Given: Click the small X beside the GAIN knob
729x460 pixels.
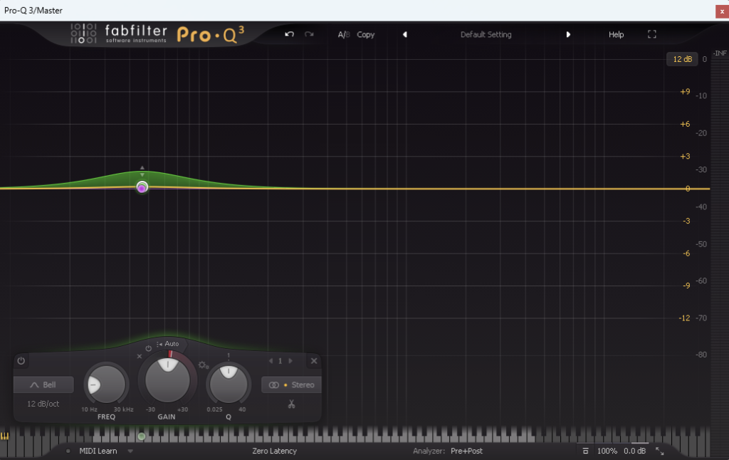Looking at the screenshot, I should [139, 357].
